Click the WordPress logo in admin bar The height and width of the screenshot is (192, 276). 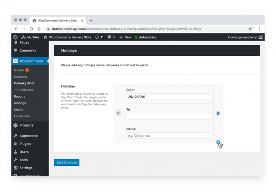tap(16, 37)
